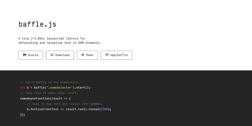Click the 'let' keyword in code

[x=22, y=88]
